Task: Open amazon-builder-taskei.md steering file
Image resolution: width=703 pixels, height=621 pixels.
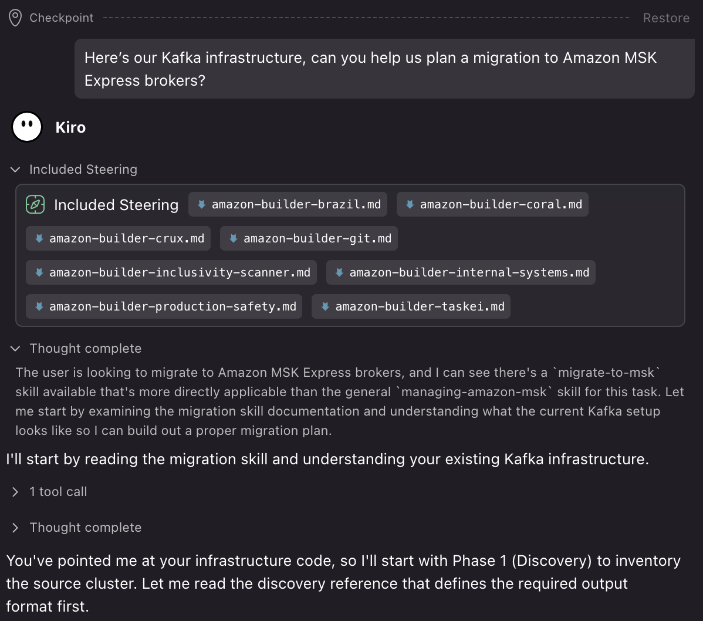Action: coord(411,307)
